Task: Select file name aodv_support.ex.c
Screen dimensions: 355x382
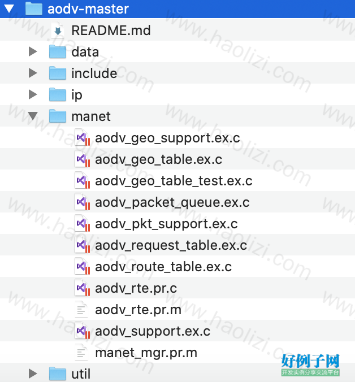Action: tap(153, 331)
